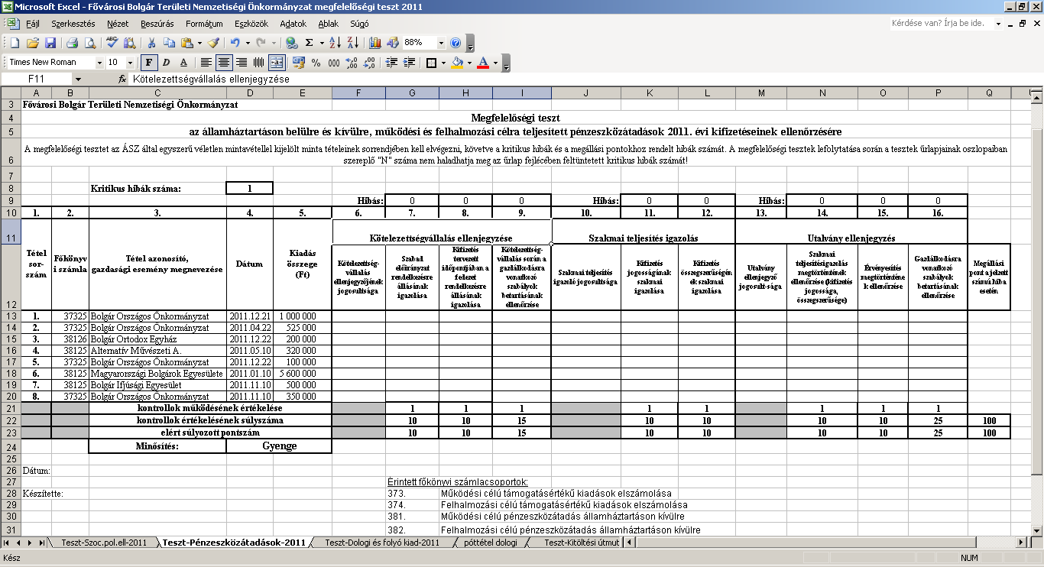
Task: Toggle underline formatting (A button)
Action: pyautogui.click(x=184, y=63)
